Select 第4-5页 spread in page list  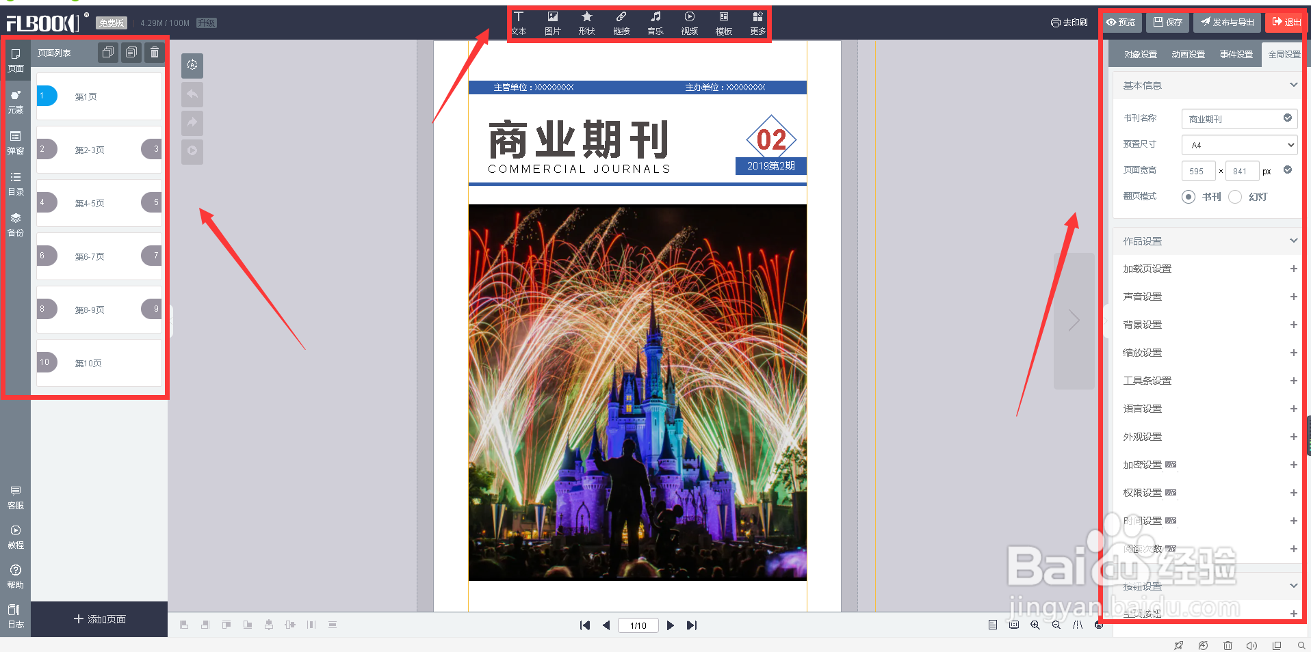pos(99,203)
